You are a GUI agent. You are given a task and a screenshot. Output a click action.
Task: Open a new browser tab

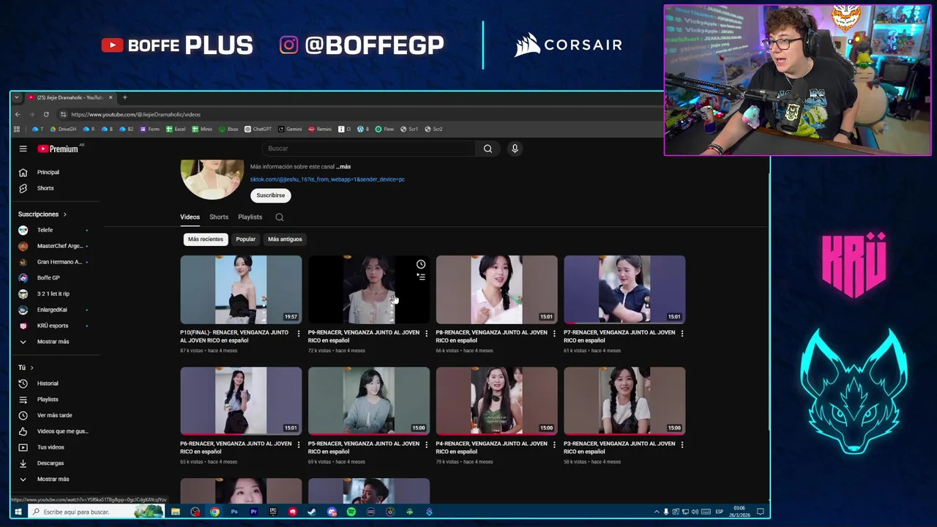pyautogui.click(x=124, y=97)
